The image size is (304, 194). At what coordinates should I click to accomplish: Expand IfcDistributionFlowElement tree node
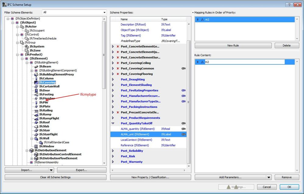click(x=32, y=158)
